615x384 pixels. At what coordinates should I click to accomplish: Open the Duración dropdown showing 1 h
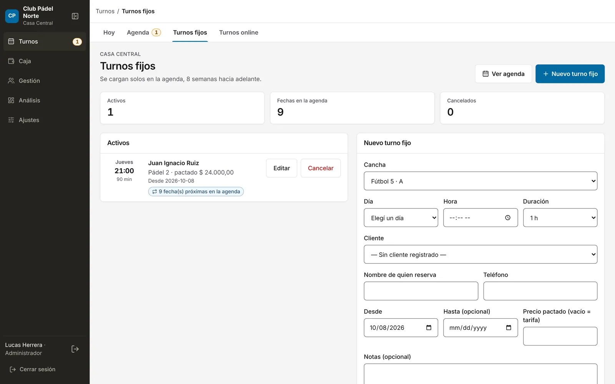(x=560, y=218)
